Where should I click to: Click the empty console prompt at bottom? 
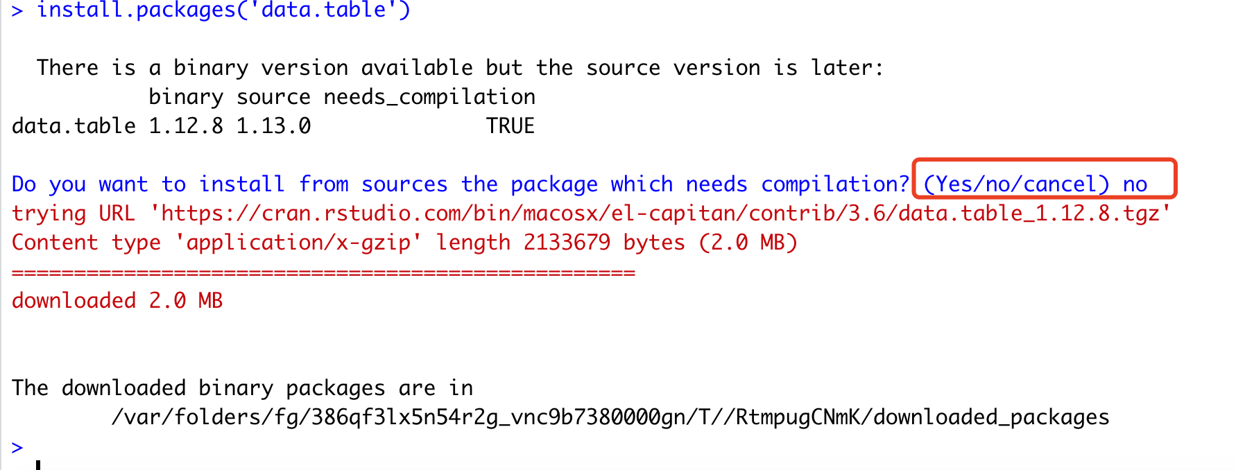pyautogui.click(x=17, y=447)
